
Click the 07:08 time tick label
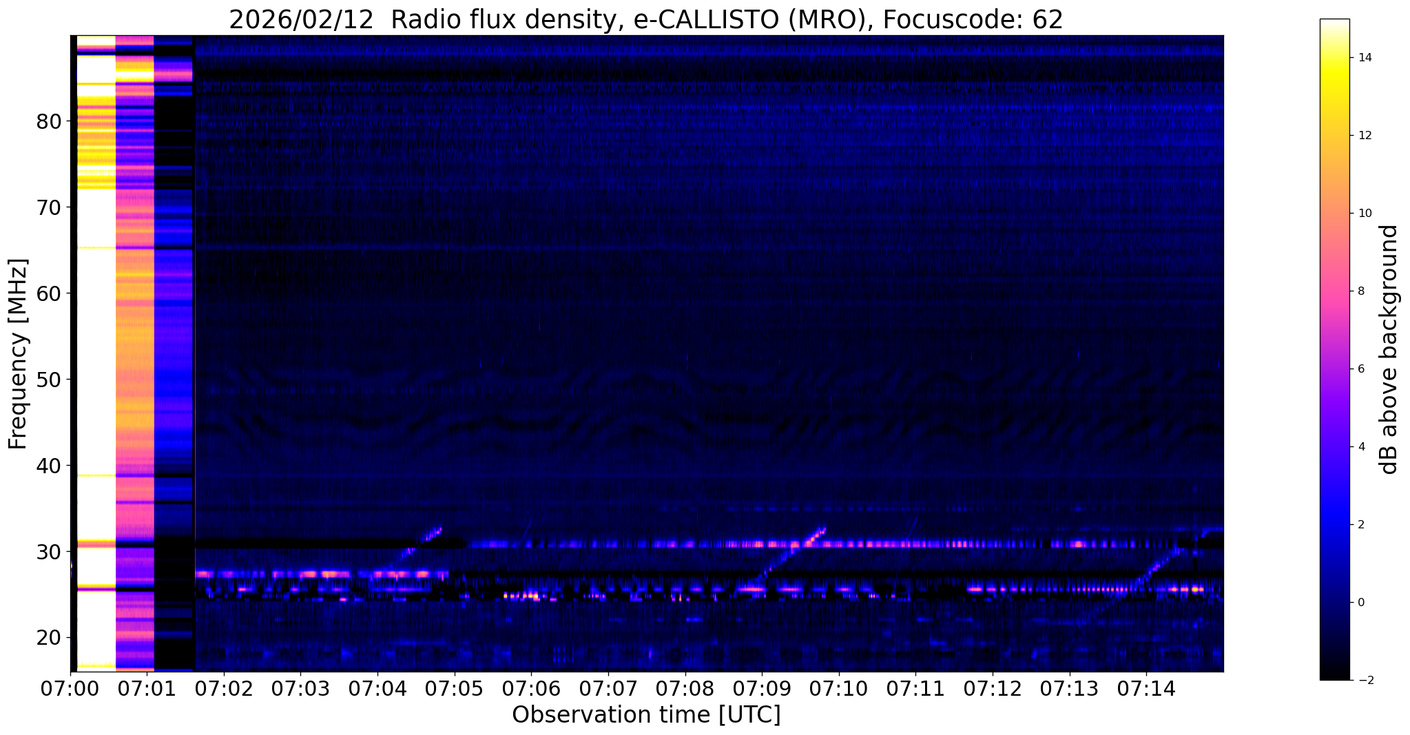point(685,688)
